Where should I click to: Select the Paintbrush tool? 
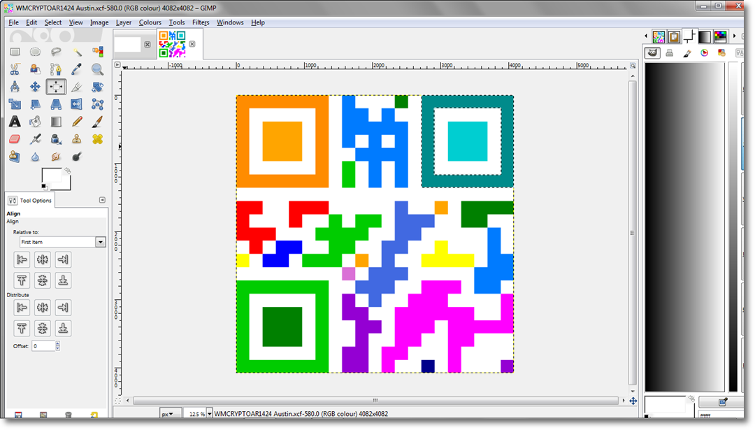click(97, 122)
